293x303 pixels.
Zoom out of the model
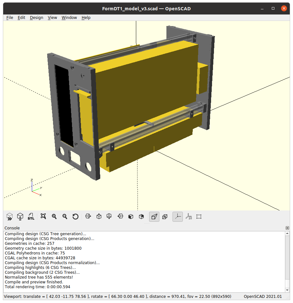[65, 217]
